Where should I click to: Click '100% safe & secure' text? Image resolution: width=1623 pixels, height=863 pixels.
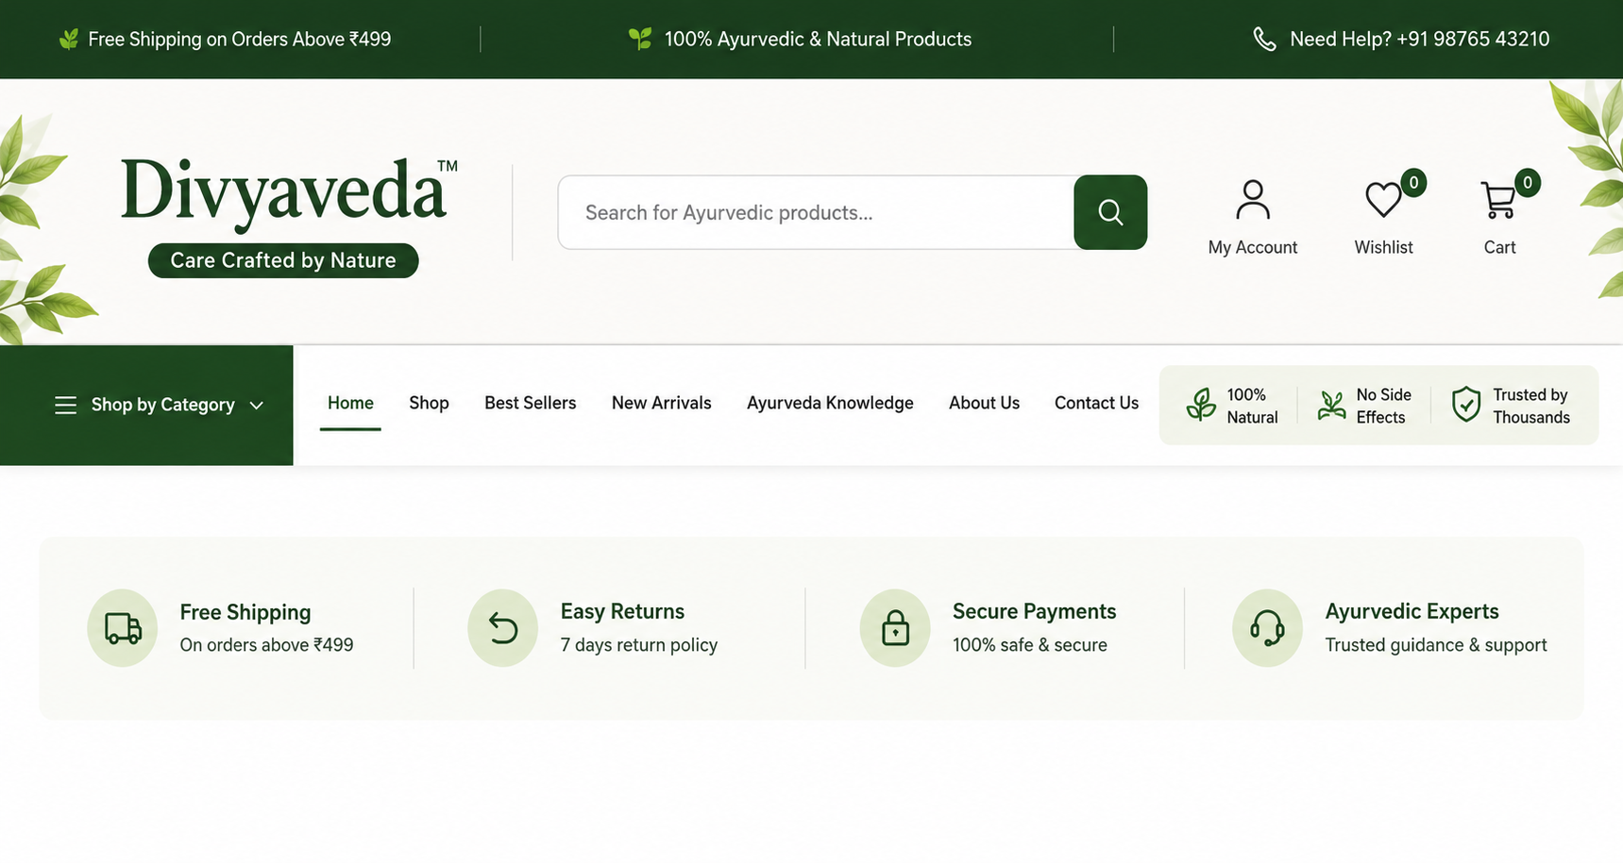(x=1030, y=645)
